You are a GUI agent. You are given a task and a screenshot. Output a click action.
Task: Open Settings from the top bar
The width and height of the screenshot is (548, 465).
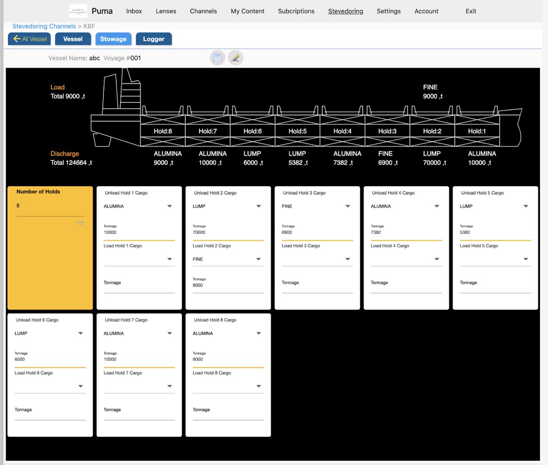(389, 11)
